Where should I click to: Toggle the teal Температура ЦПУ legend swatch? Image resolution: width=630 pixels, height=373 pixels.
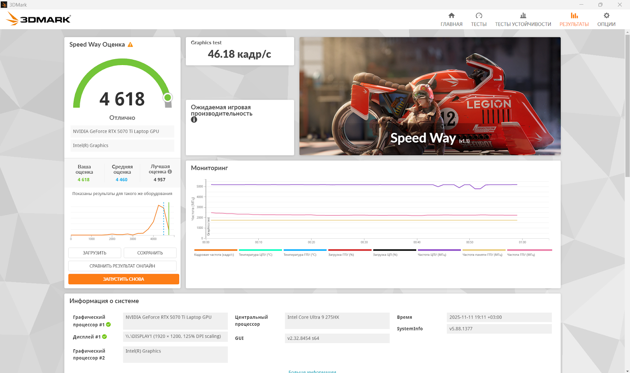click(x=260, y=250)
